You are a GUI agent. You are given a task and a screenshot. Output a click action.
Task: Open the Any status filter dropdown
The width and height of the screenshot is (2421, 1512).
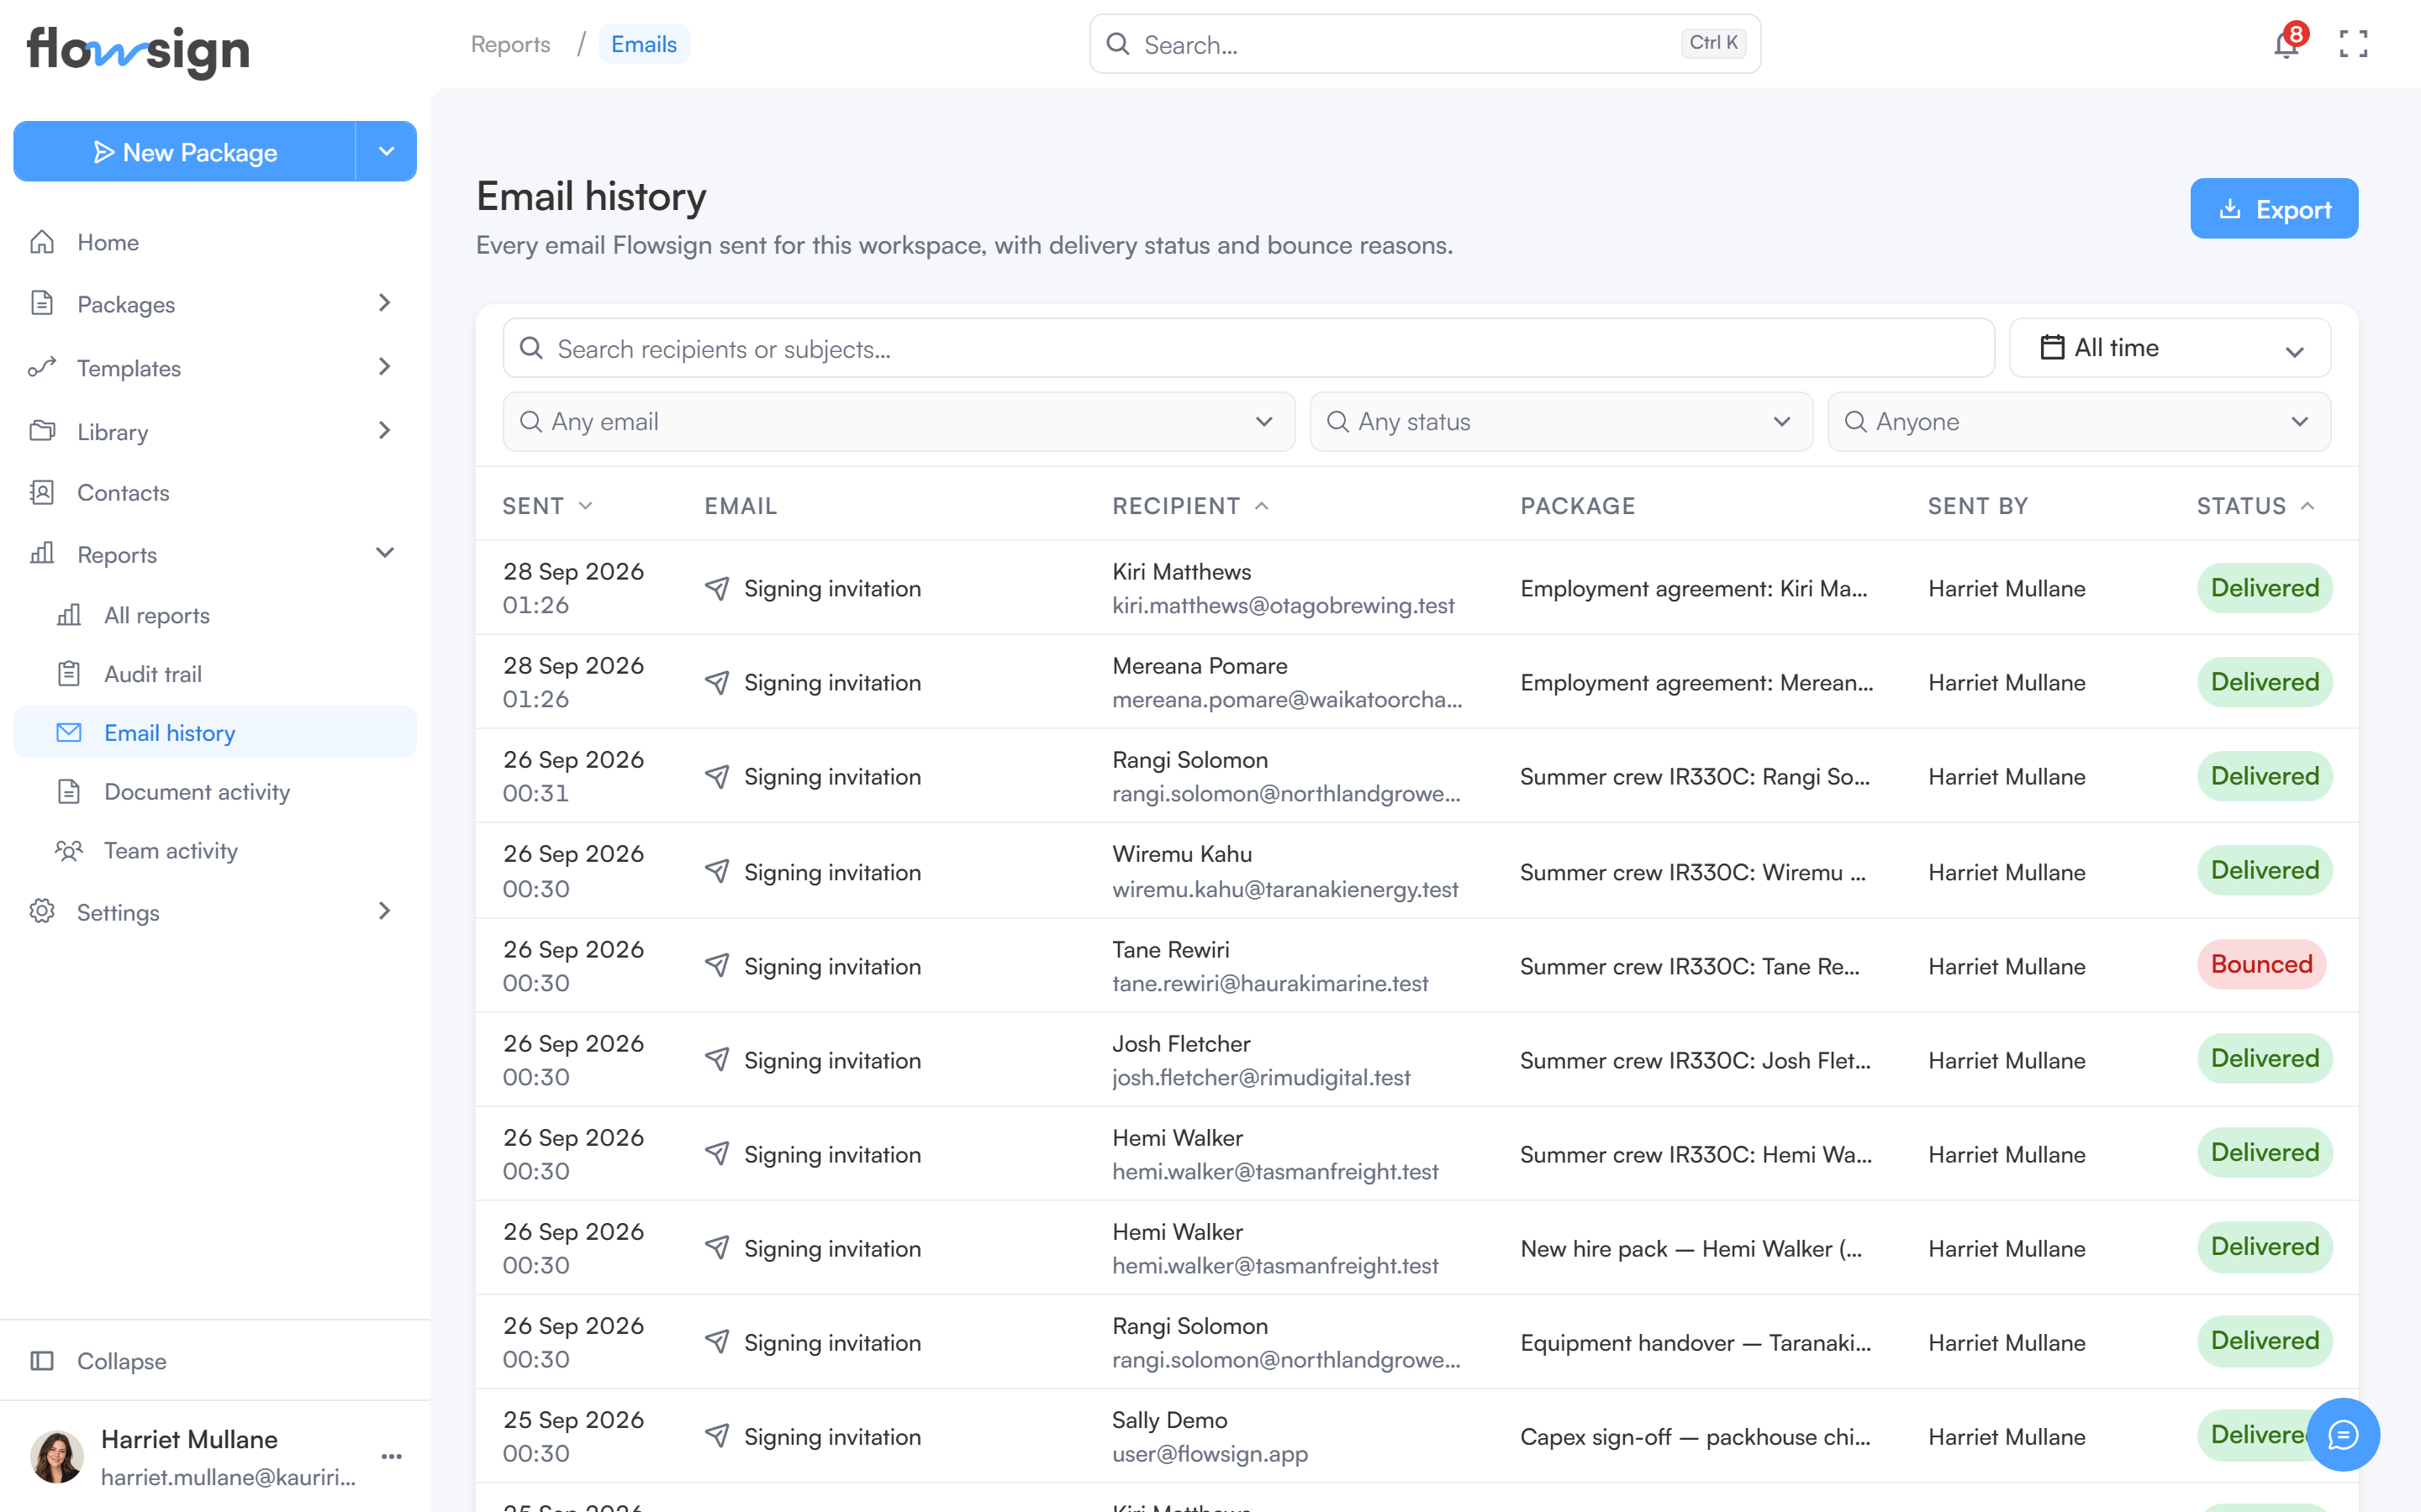pyautogui.click(x=1561, y=422)
